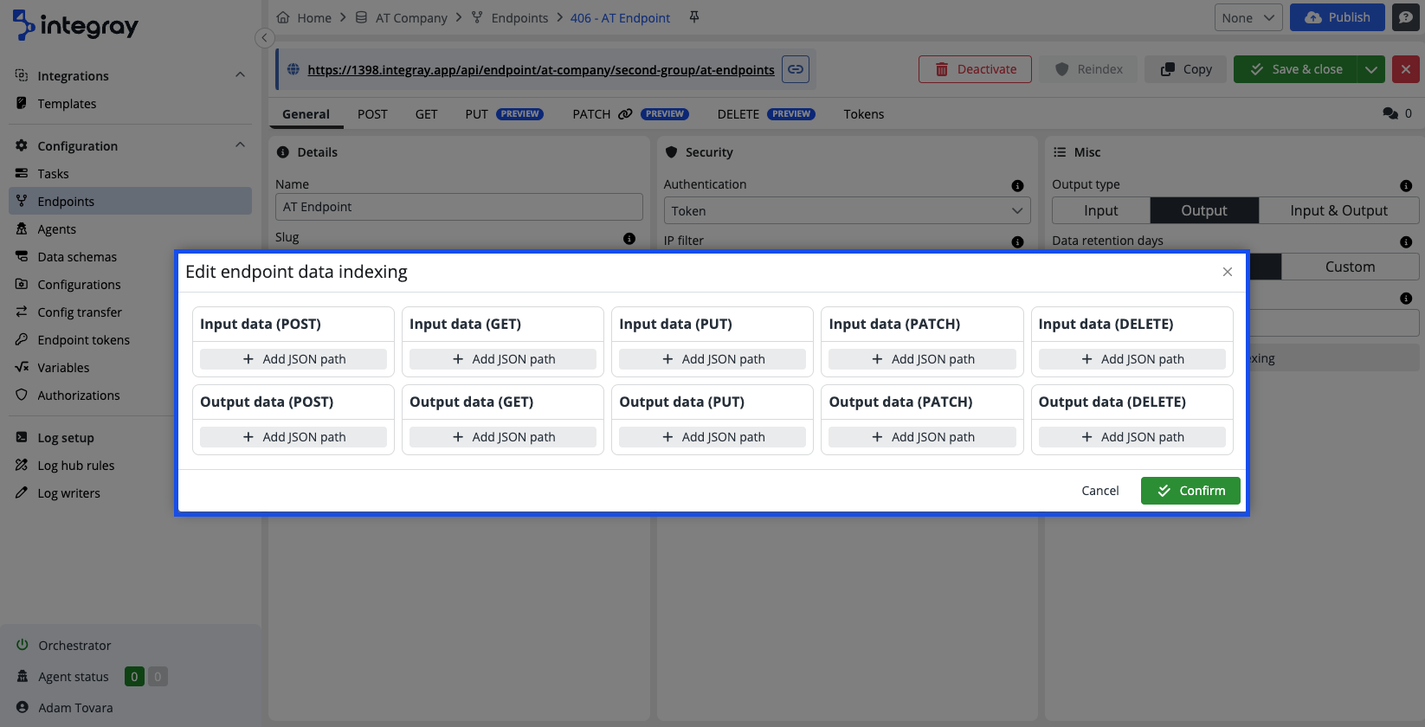Switch to the Tokens tab
The width and height of the screenshot is (1425, 727).
tap(863, 114)
